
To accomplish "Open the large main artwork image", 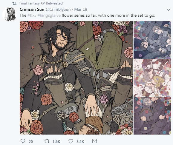I will point(76,78).
